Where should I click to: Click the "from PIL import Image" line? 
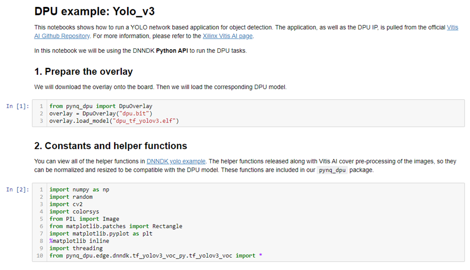pyautogui.click(x=84, y=219)
